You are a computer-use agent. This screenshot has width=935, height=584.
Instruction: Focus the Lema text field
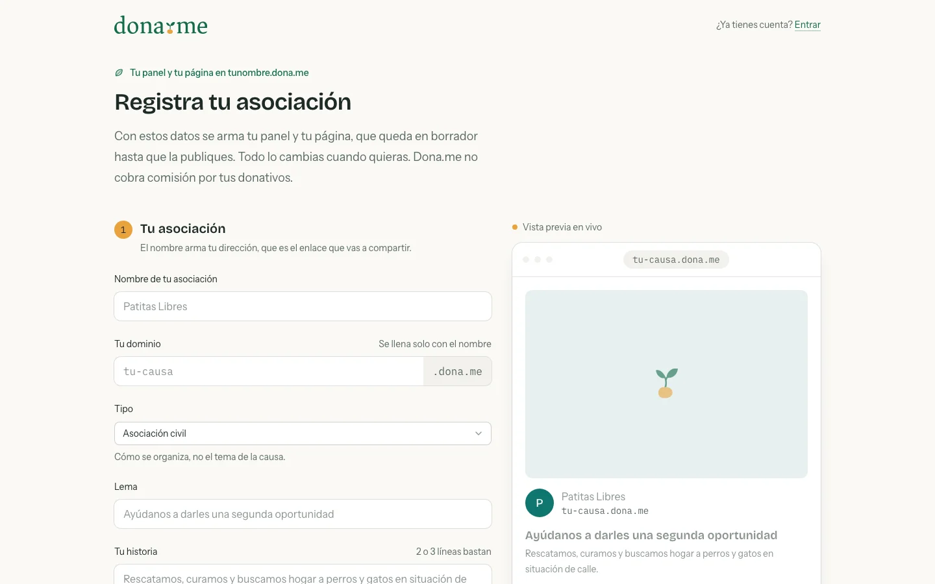coord(303,514)
